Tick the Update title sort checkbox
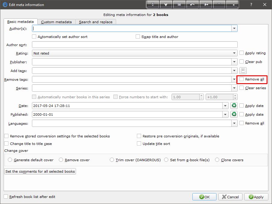 (139, 143)
